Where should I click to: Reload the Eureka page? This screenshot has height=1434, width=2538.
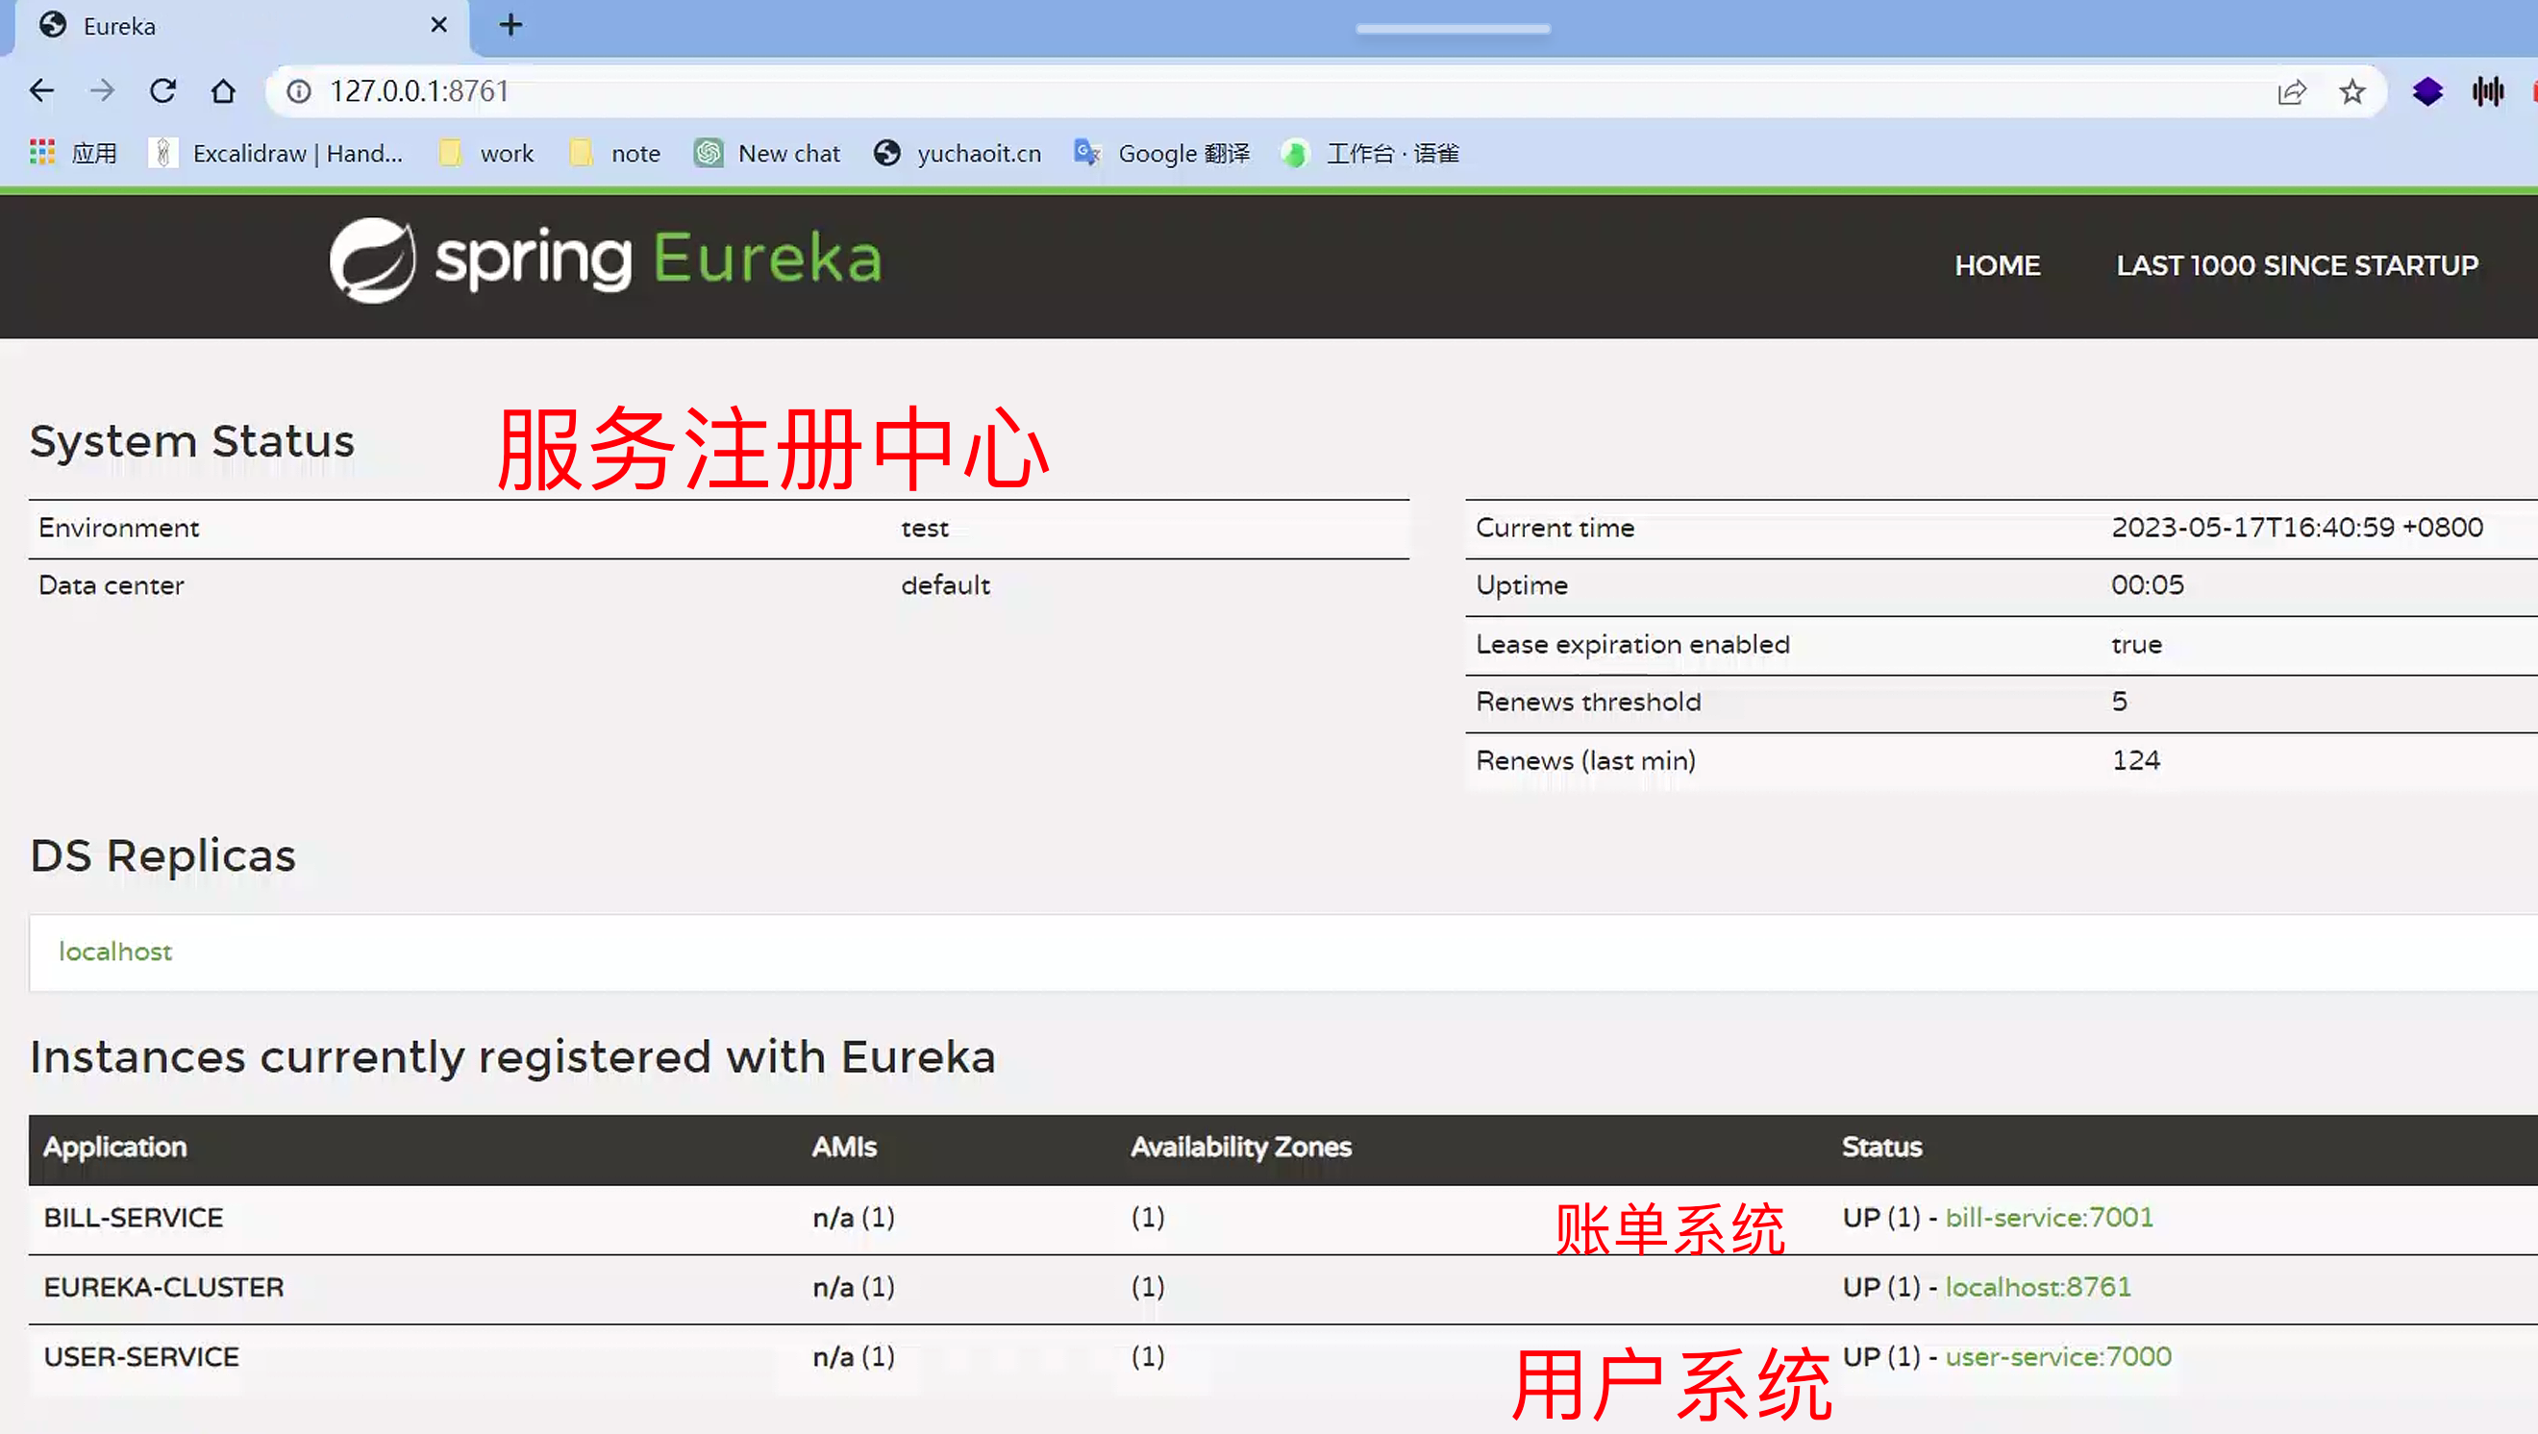(x=162, y=90)
